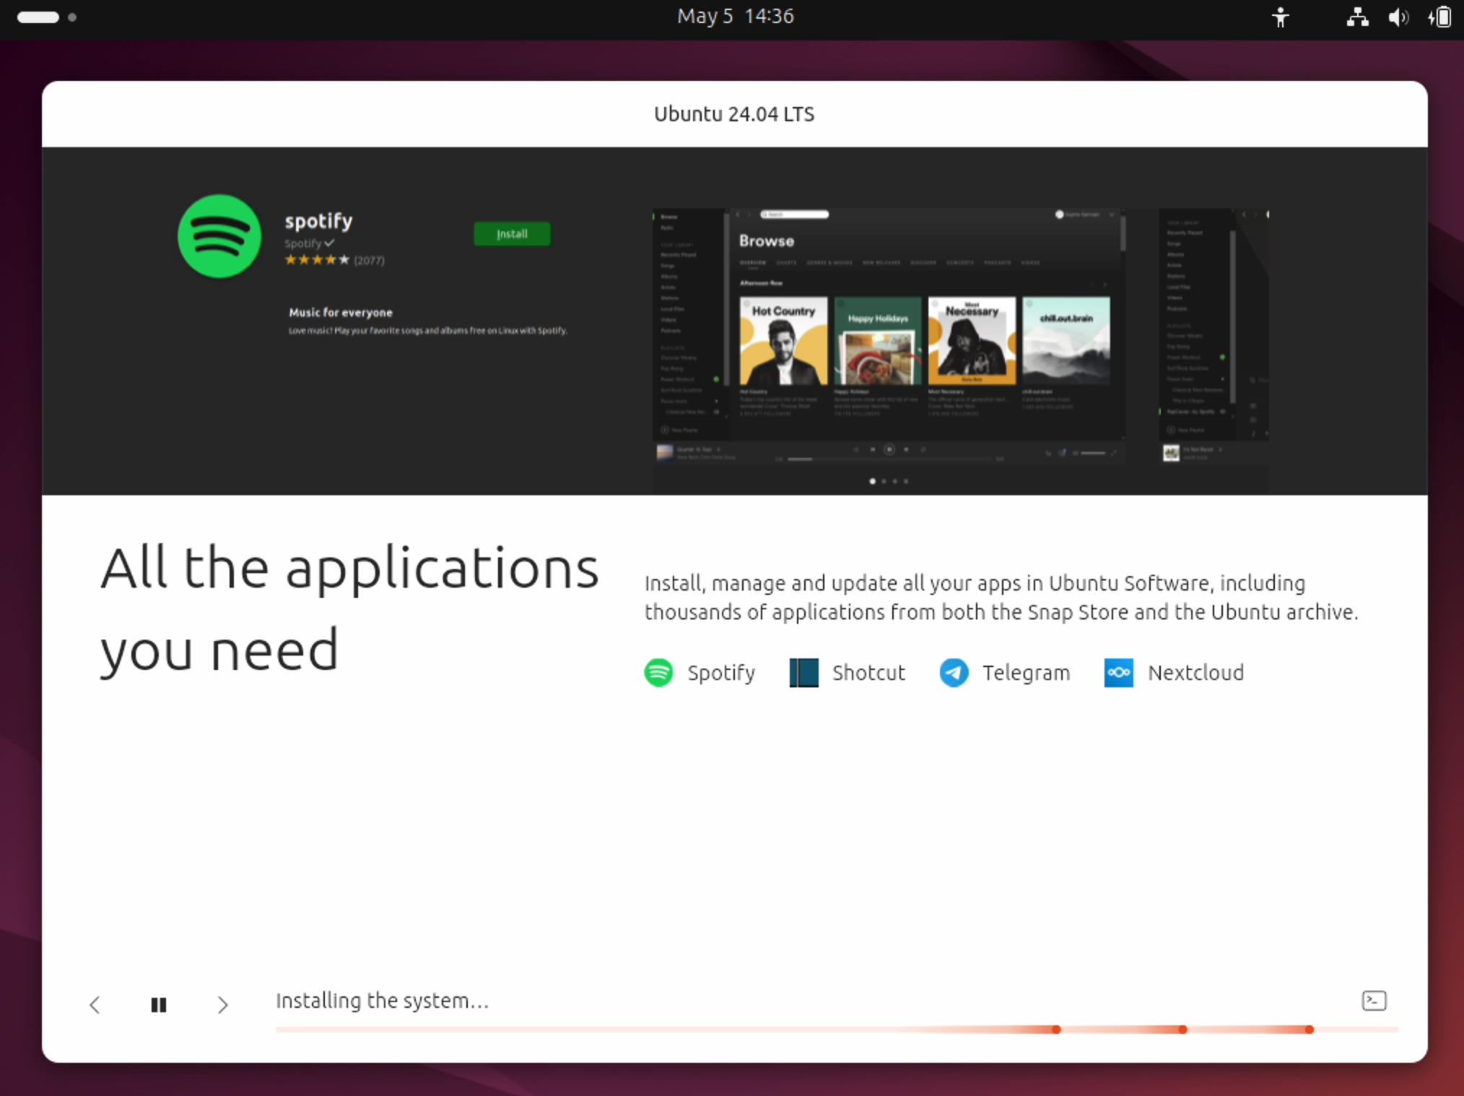Open the terminal log output icon
1464x1096 pixels.
coord(1373,1000)
